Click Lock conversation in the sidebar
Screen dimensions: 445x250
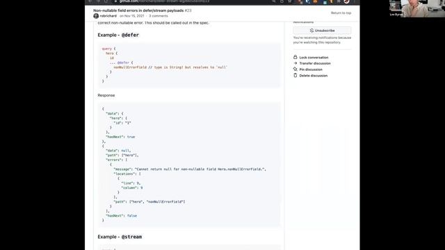coord(311,57)
